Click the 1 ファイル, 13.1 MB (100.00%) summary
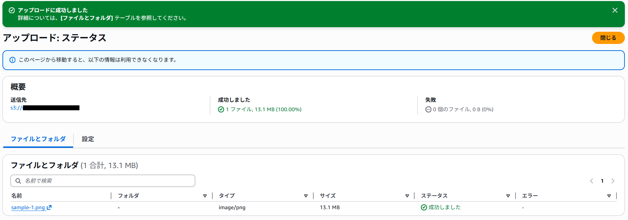Screen dimensions: 628x220 coord(264,109)
